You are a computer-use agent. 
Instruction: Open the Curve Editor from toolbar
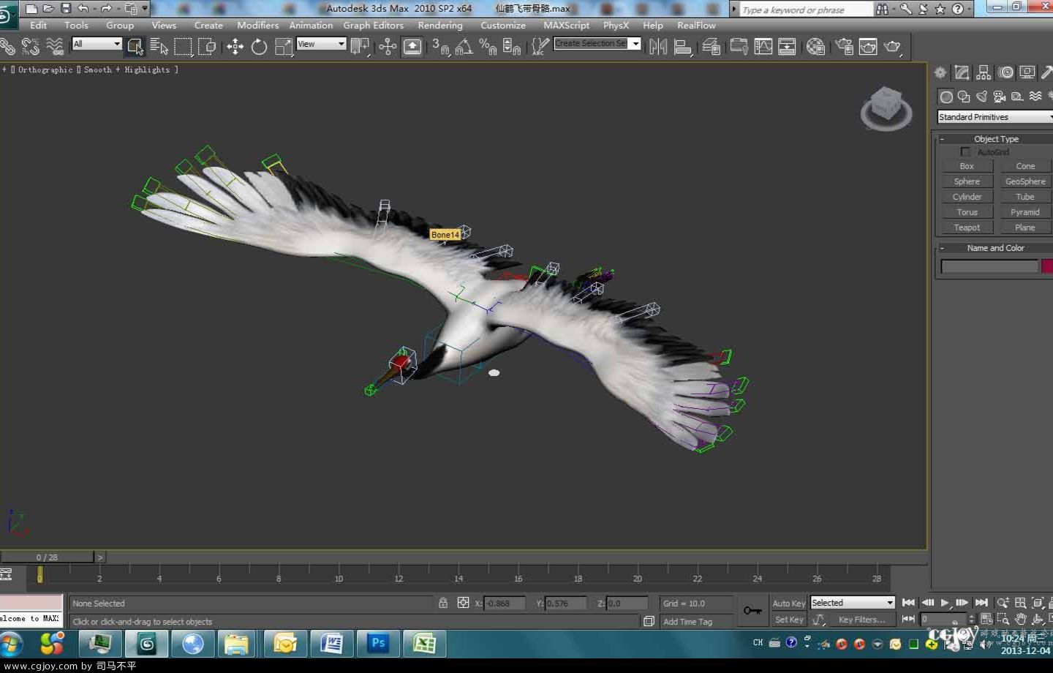[763, 47]
